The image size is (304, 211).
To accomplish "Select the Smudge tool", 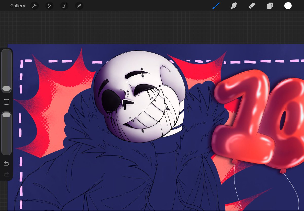I will click(x=234, y=6).
